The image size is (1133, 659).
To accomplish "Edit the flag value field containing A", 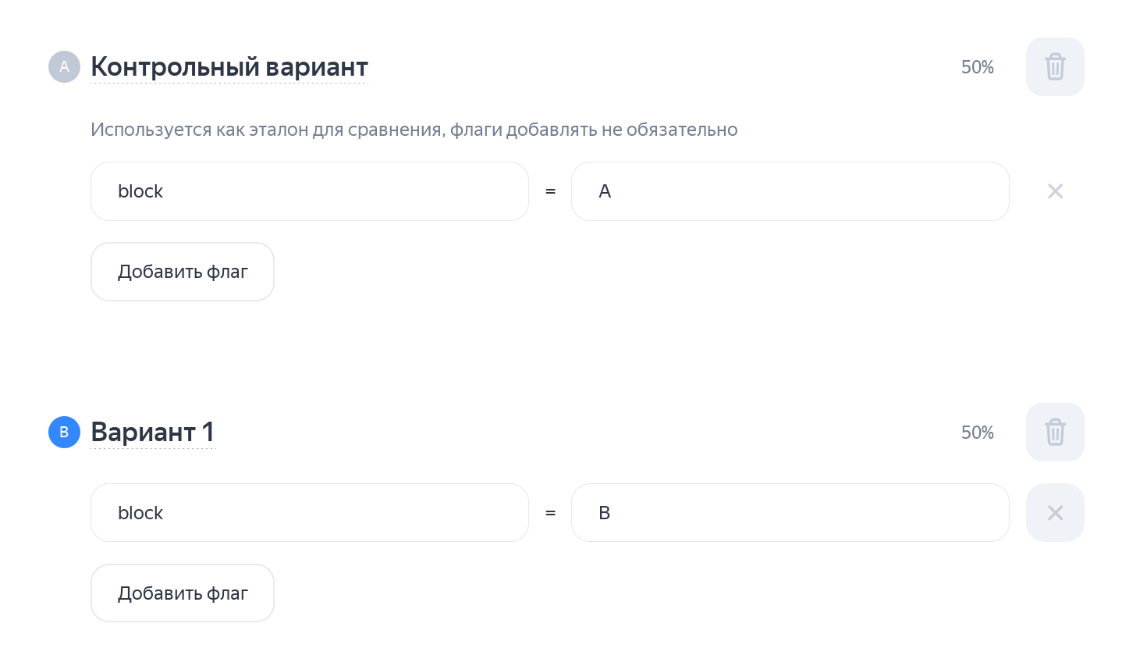I will point(790,191).
